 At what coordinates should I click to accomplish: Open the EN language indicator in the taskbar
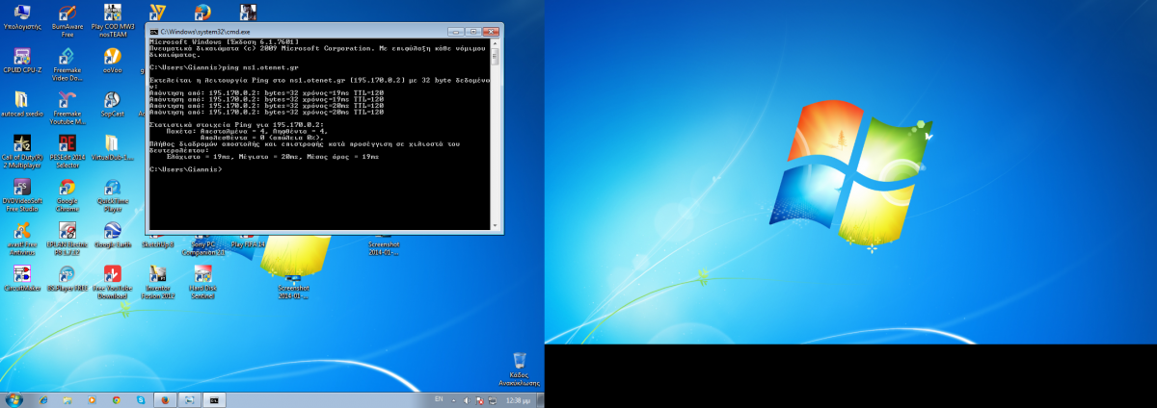[439, 399]
